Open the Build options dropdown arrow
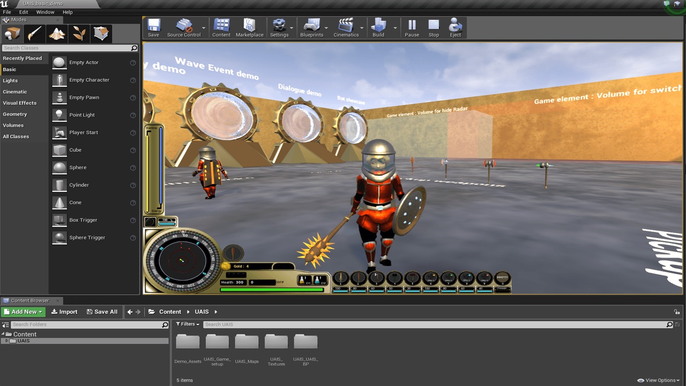The image size is (686, 386). click(395, 28)
